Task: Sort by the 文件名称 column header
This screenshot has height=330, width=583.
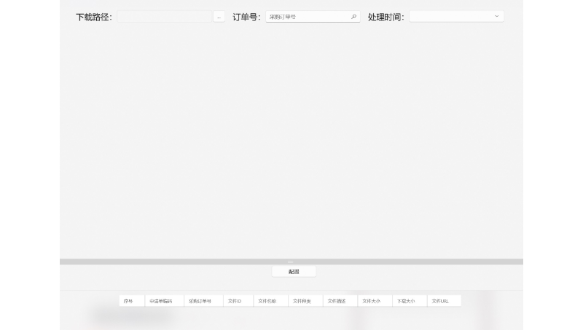Action: [267, 301]
